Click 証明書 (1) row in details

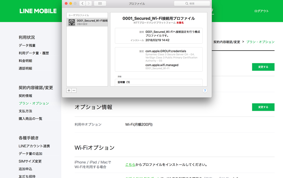pos(158,82)
